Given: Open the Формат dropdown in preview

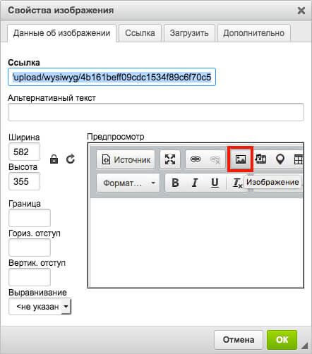Looking at the screenshot, I should 128,183.
